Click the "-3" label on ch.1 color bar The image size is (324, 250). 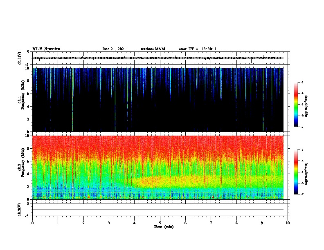(301, 83)
